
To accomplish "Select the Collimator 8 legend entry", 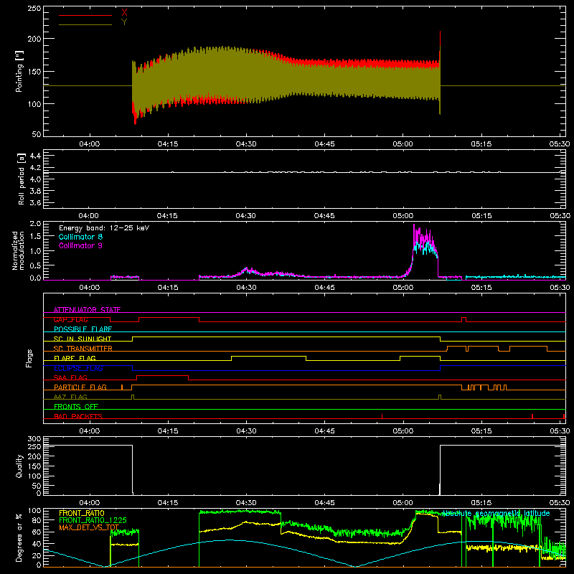I will (x=80, y=237).
